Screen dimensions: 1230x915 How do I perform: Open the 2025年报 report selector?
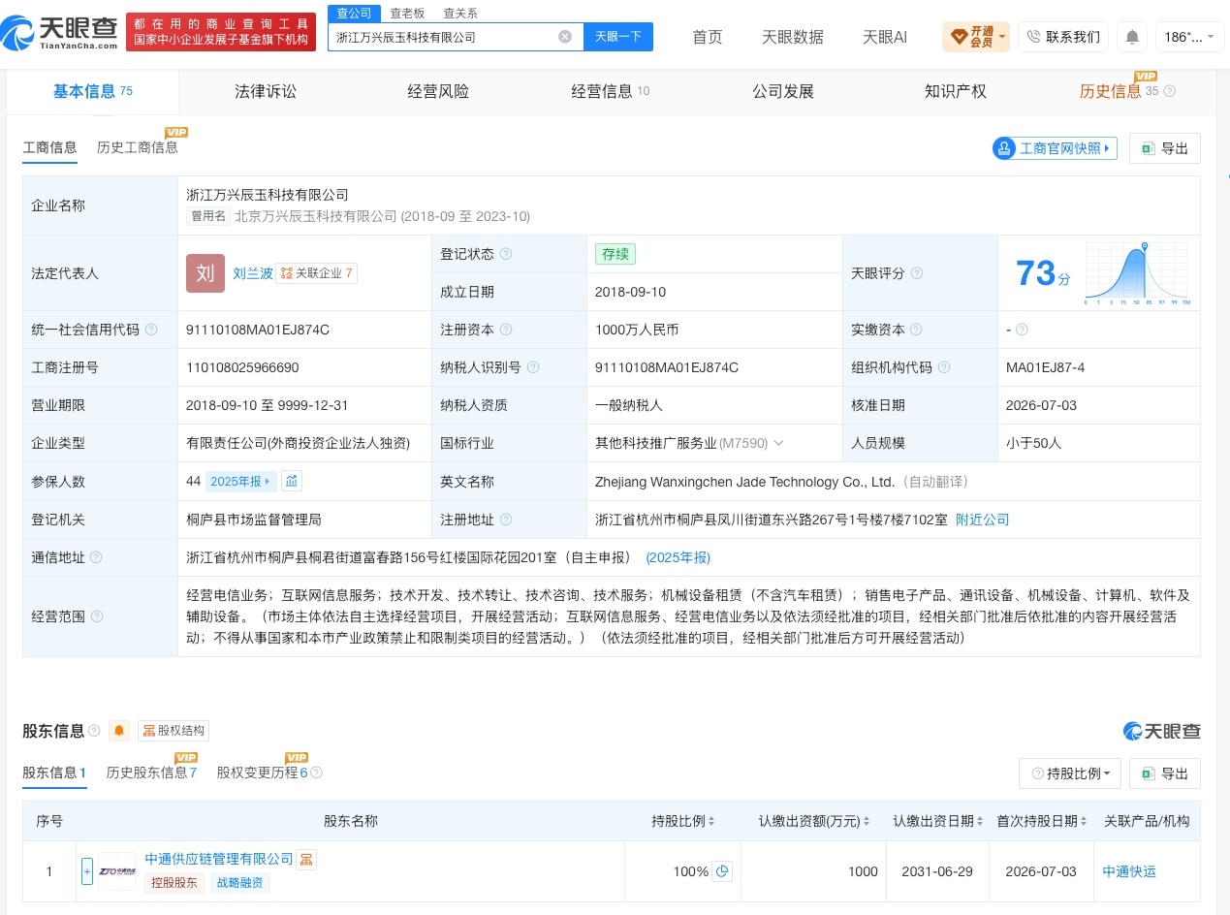coord(241,481)
